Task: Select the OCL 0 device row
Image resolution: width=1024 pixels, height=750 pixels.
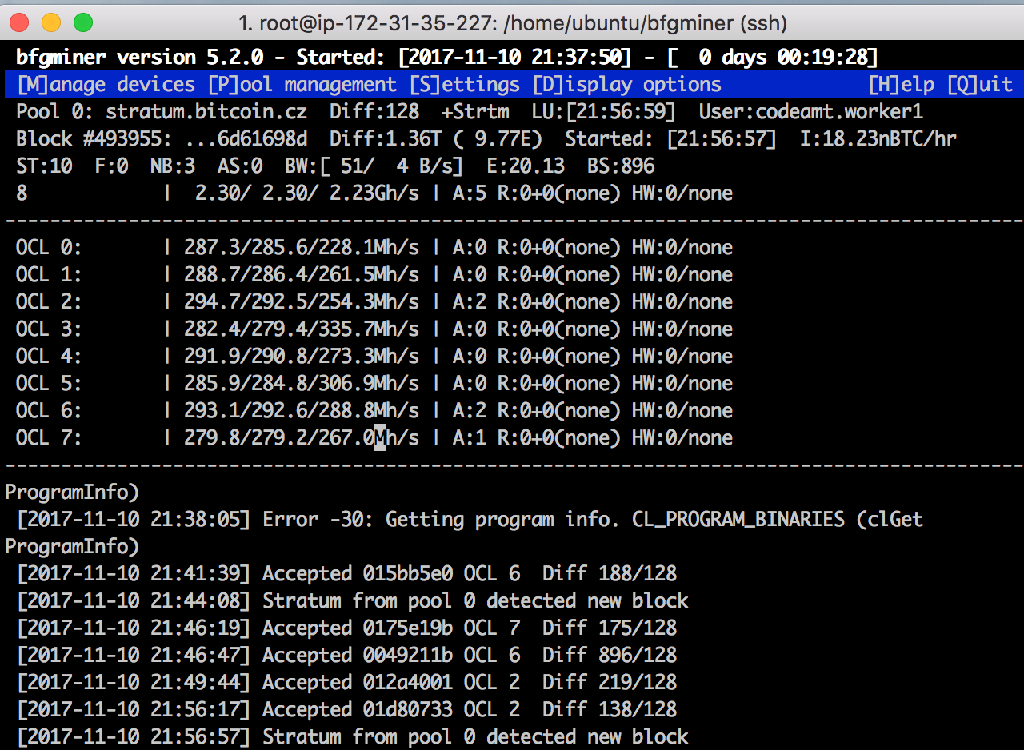Action: (x=374, y=248)
